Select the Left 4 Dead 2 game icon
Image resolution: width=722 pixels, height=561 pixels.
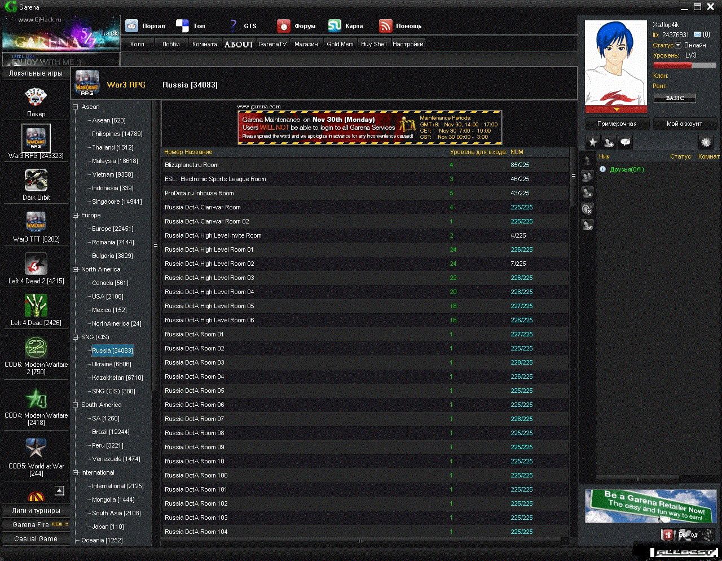pyautogui.click(x=36, y=264)
